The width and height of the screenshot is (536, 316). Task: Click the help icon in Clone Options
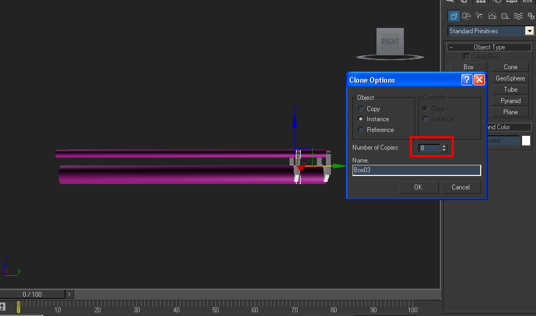pos(467,80)
